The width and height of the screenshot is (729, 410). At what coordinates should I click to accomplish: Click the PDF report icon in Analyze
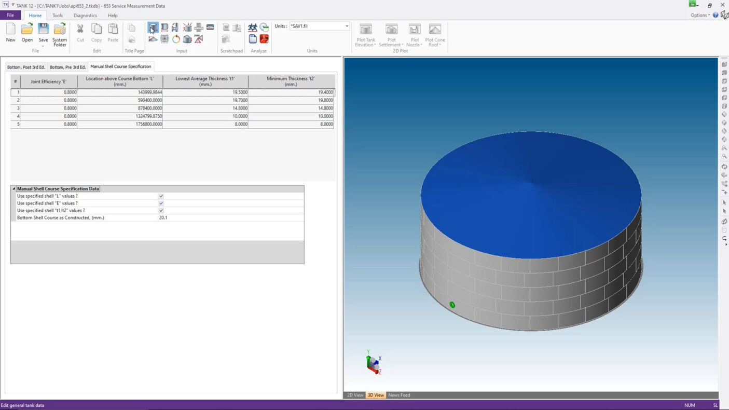[264, 39]
